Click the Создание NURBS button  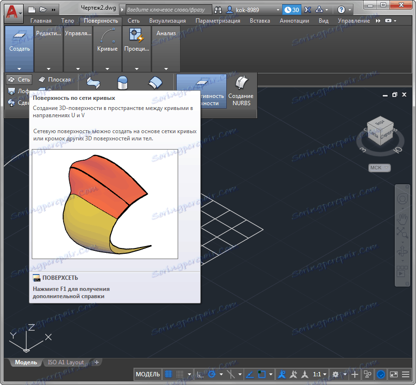[241, 91]
